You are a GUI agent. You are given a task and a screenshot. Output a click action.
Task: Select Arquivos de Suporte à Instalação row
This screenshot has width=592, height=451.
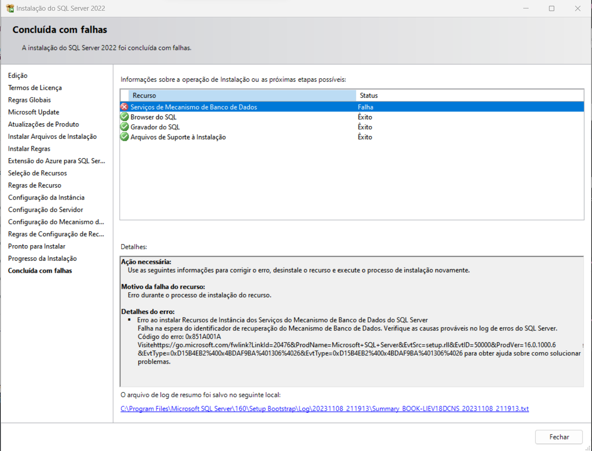[x=352, y=137]
